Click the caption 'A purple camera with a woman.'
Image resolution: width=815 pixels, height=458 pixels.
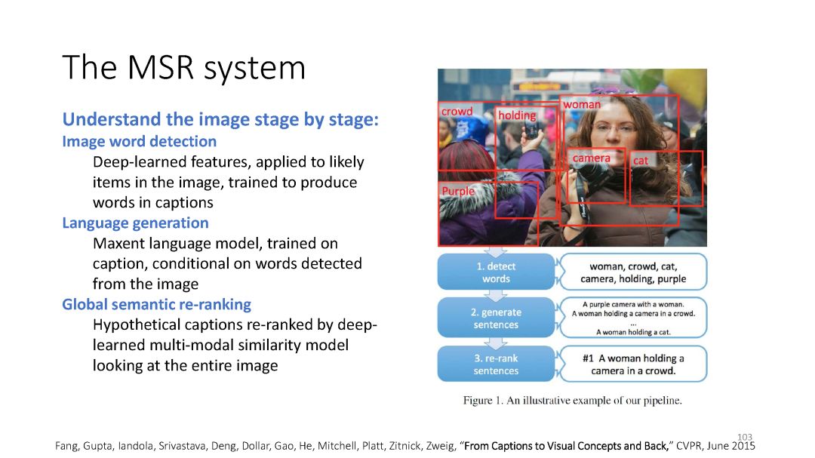pyautogui.click(x=633, y=304)
